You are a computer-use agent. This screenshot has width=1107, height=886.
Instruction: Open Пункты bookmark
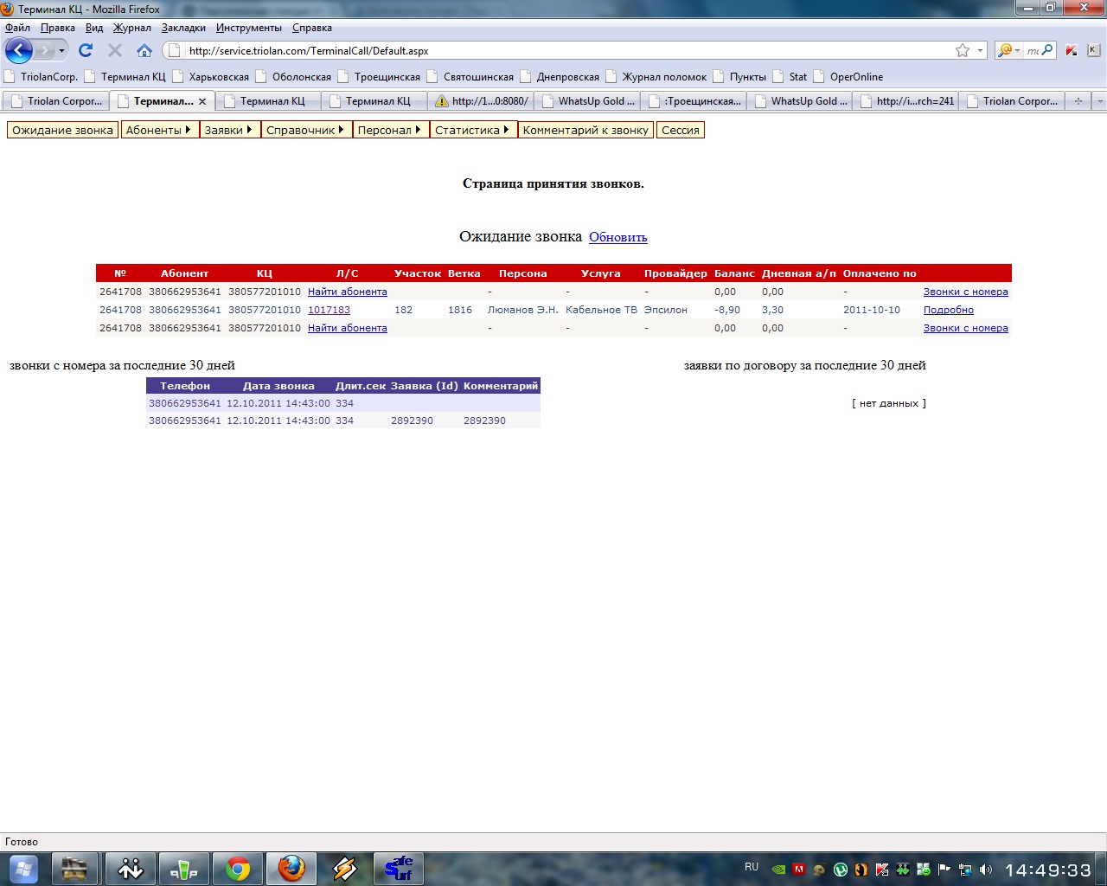(x=739, y=76)
